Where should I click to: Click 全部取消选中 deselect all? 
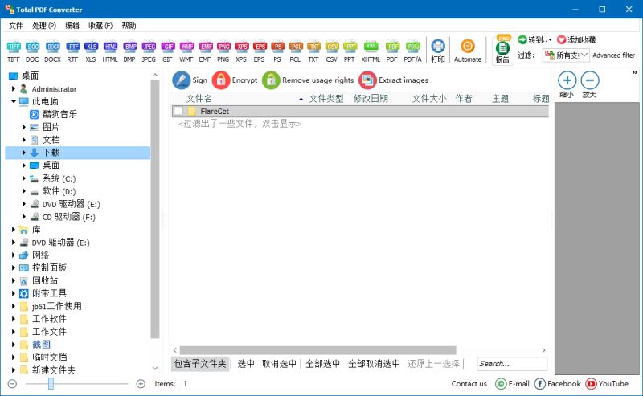[374, 364]
